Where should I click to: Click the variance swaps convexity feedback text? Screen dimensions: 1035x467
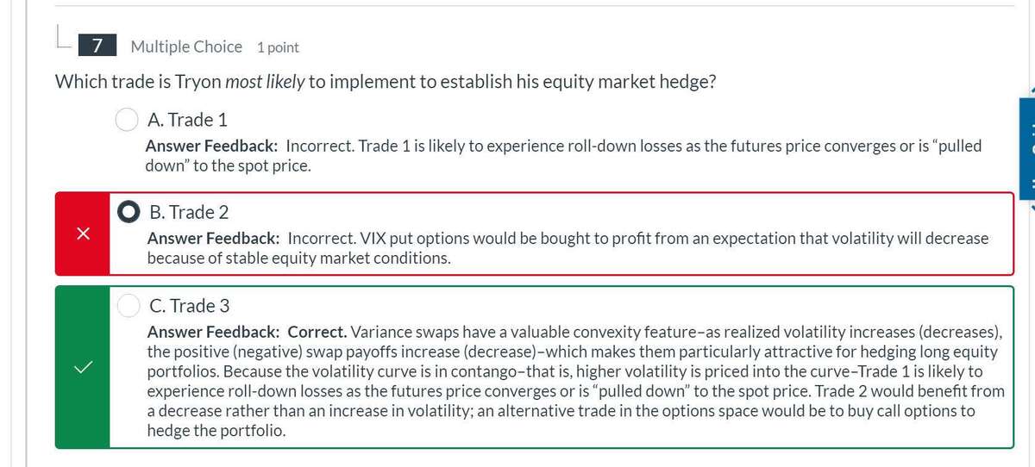tap(575, 380)
